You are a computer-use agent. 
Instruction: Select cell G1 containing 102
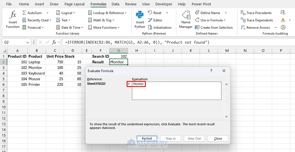pos(118,56)
